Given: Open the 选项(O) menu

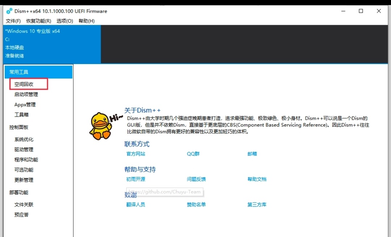Looking at the screenshot, I should 65,21.
